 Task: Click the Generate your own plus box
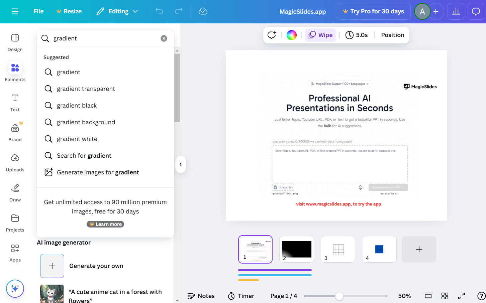[x=52, y=266]
